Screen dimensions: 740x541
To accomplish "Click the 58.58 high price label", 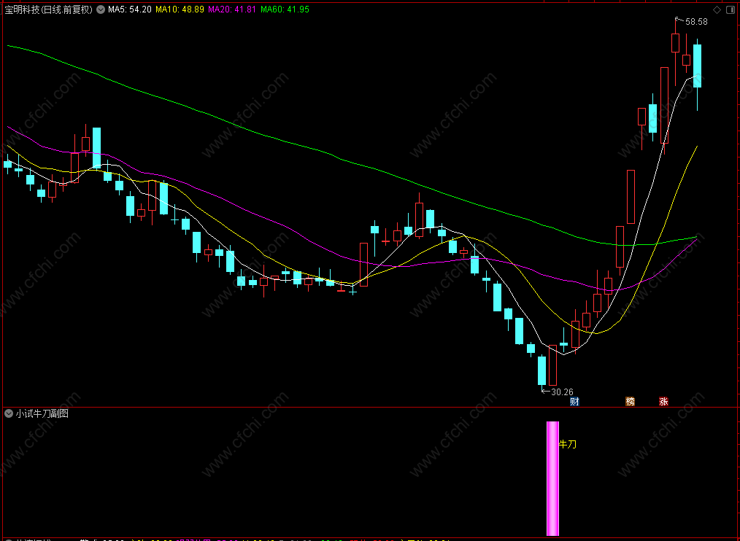I will click(697, 22).
